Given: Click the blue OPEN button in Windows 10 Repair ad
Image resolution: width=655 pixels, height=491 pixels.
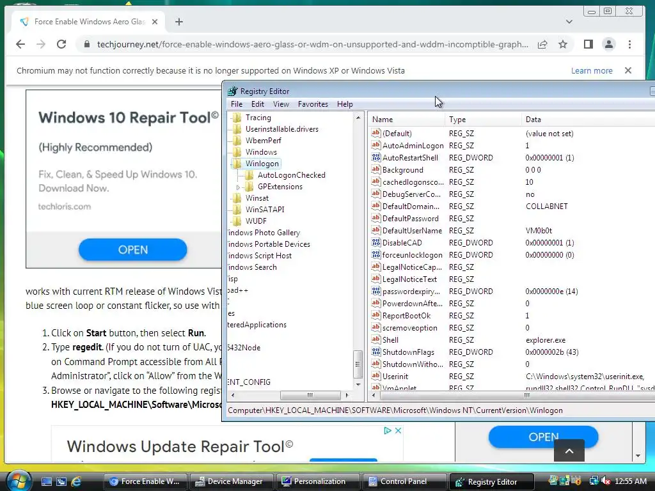Looking at the screenshot, I should [133, 250].
